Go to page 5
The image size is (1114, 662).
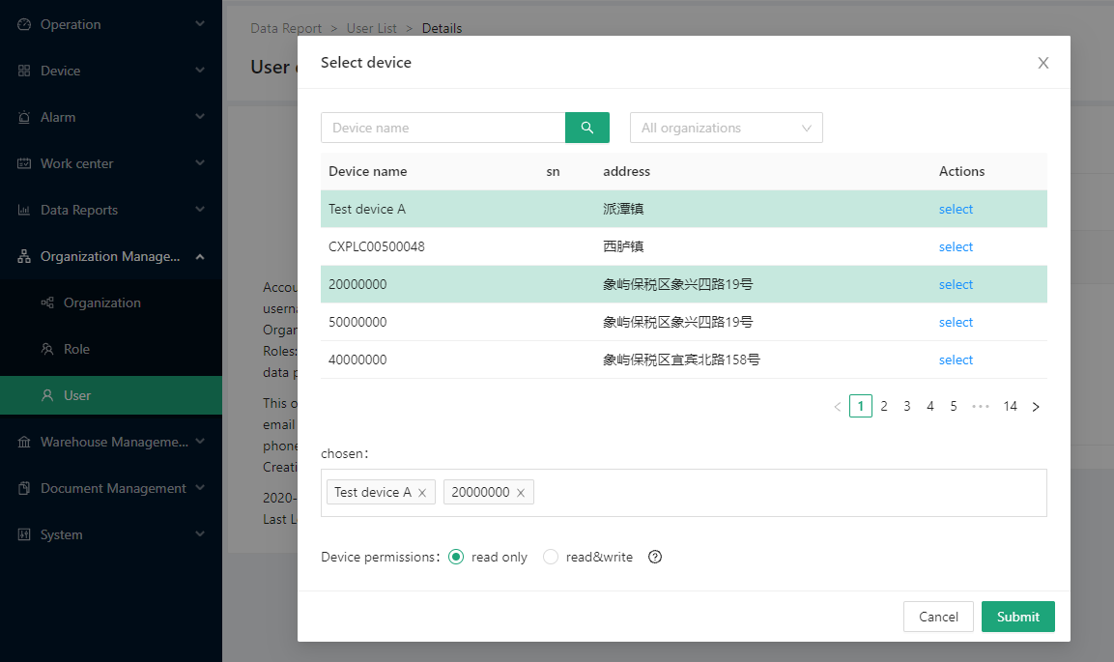point(954,406)
